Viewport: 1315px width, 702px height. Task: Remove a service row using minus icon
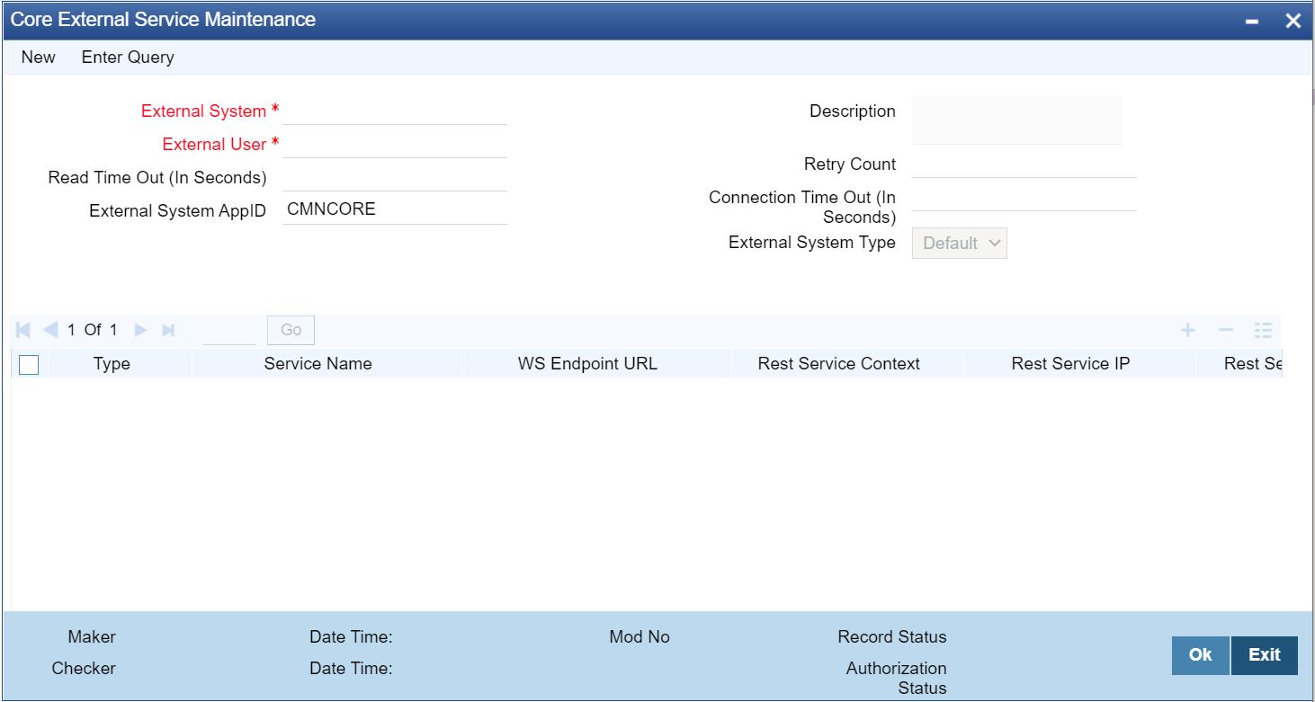tap(1225, 330)
